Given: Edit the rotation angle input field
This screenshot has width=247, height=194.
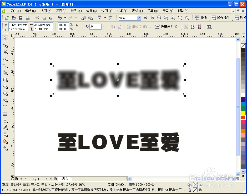Looking at the screenshot, I should coord(95,26).
